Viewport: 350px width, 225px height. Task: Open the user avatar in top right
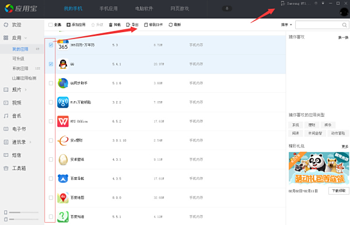point(344,12)
